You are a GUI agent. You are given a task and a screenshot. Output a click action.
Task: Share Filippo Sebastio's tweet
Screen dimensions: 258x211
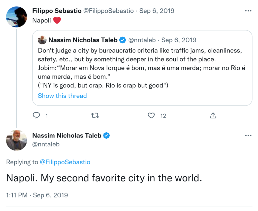pos(213,116)
